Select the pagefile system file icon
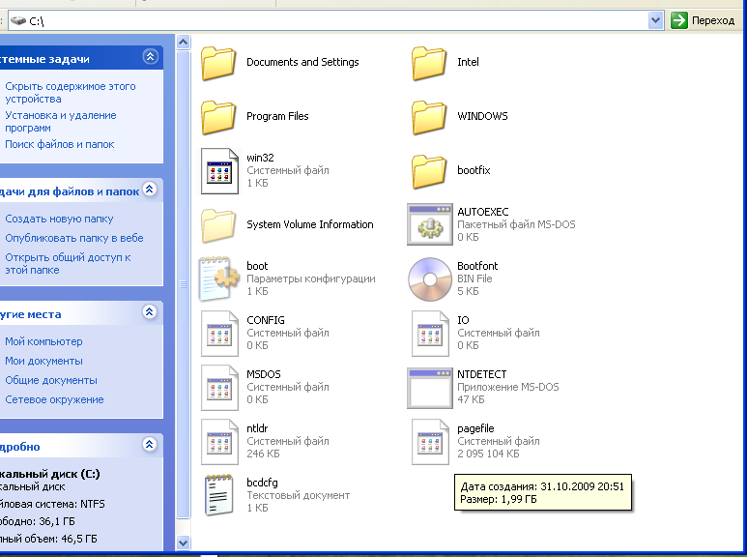 click(x=429, y=442)
